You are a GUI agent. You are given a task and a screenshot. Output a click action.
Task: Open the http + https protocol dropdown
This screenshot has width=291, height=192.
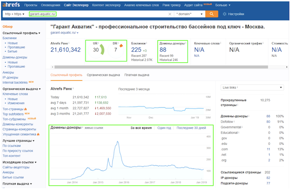click(15, 14)
